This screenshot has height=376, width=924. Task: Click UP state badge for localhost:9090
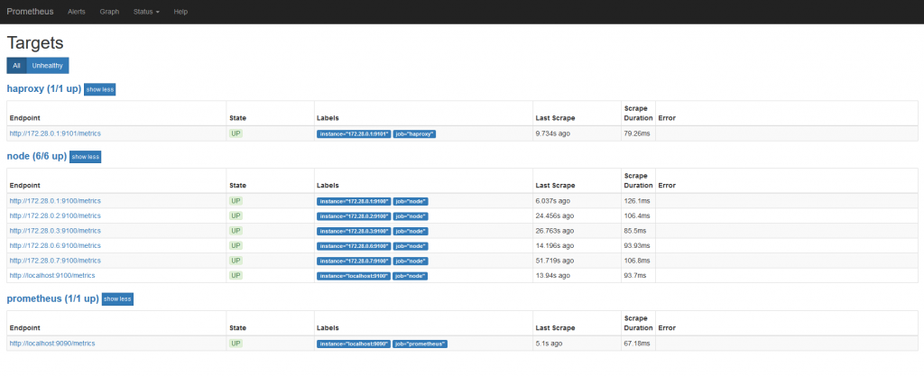click(236, 343)
